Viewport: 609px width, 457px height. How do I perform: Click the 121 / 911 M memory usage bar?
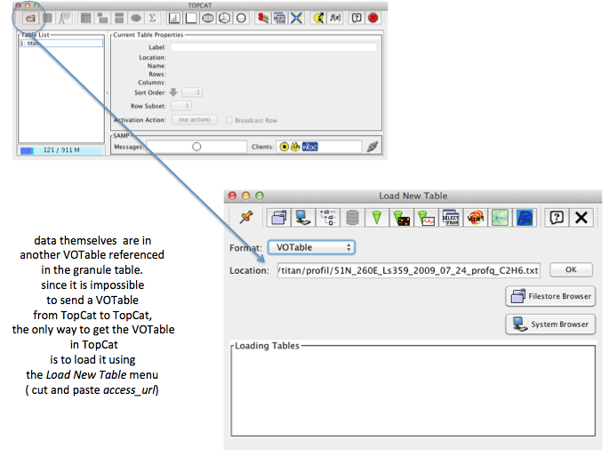(x=61, y=150)
